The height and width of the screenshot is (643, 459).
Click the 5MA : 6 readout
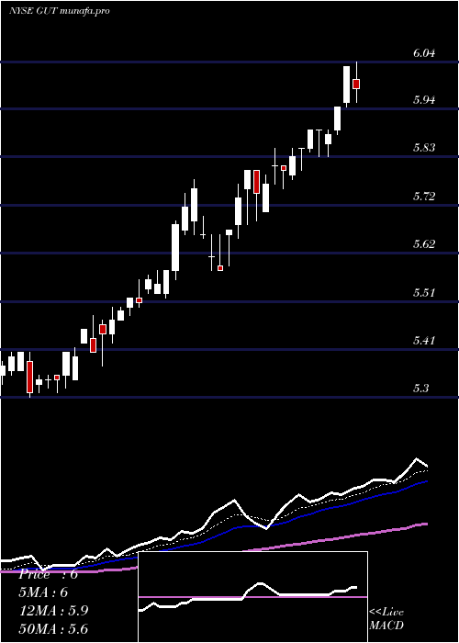pyautogui.click(x=43, y=592)
